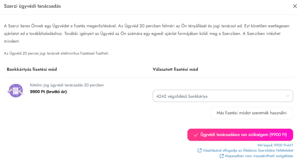Open Alapesetben nem visszatéríthető szolgáltatás link
This screenshot has width=299, height=166.
[x=259, y=156]
